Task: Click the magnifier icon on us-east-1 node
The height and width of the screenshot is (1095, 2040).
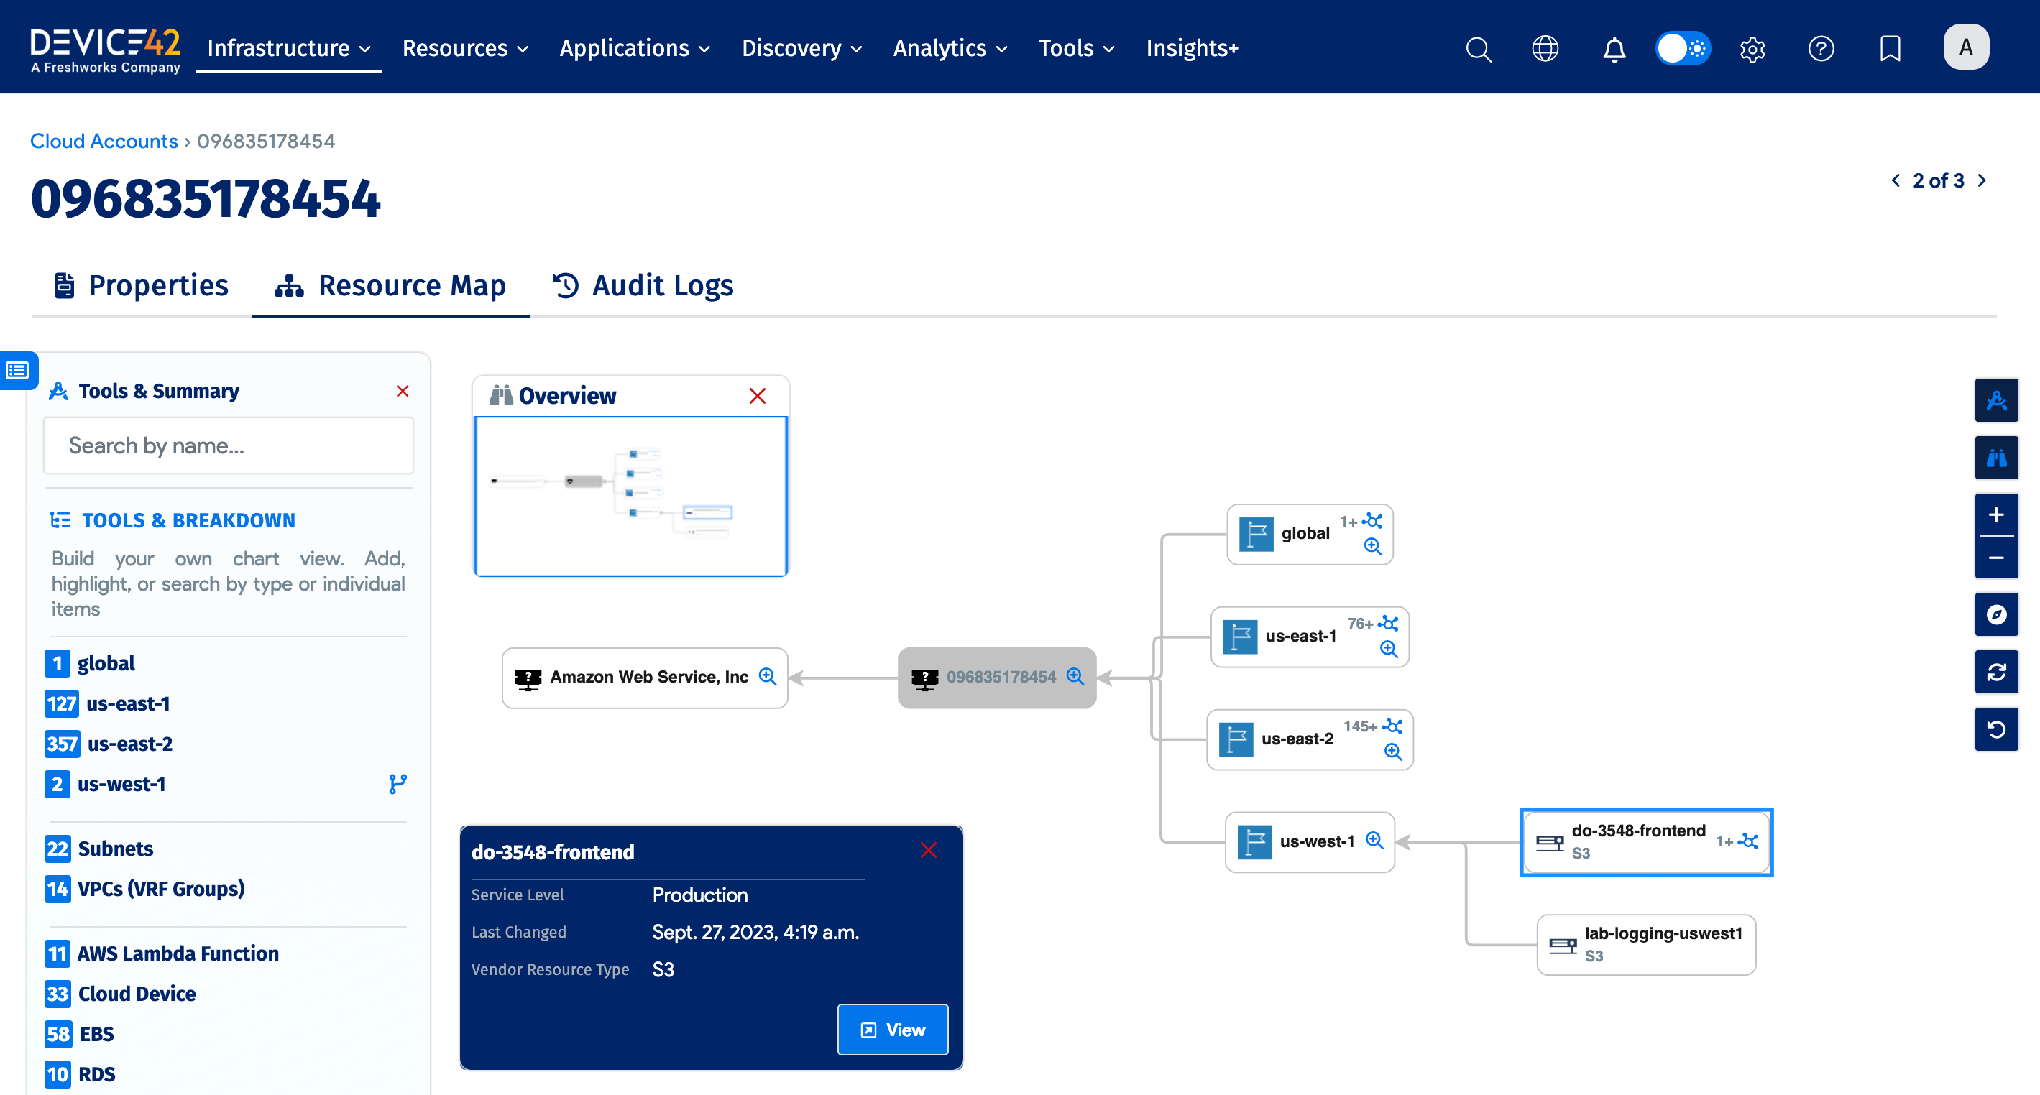Action: click(1388, 650)
